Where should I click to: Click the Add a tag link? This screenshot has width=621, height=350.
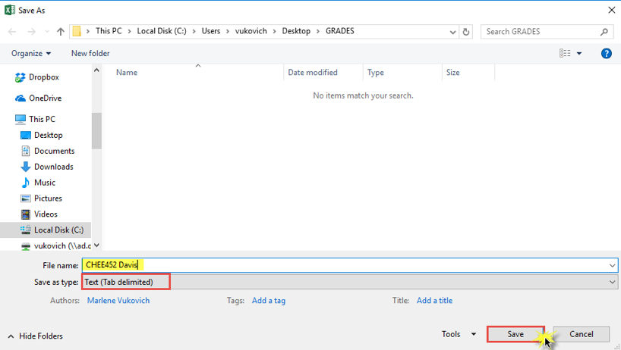268,301
